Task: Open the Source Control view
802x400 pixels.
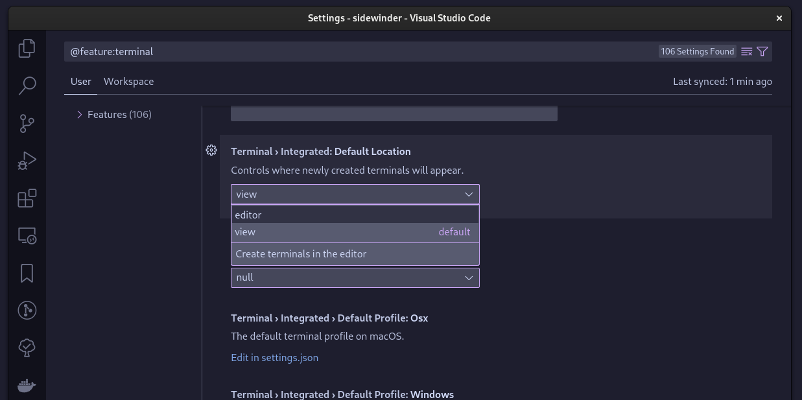Action: point(26,123)
